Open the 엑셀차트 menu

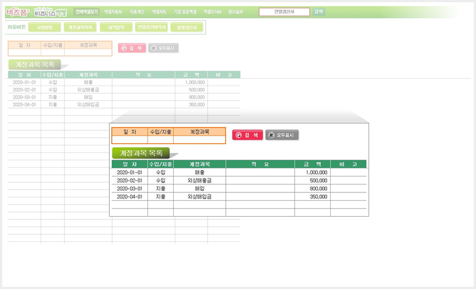pos(159,12)
